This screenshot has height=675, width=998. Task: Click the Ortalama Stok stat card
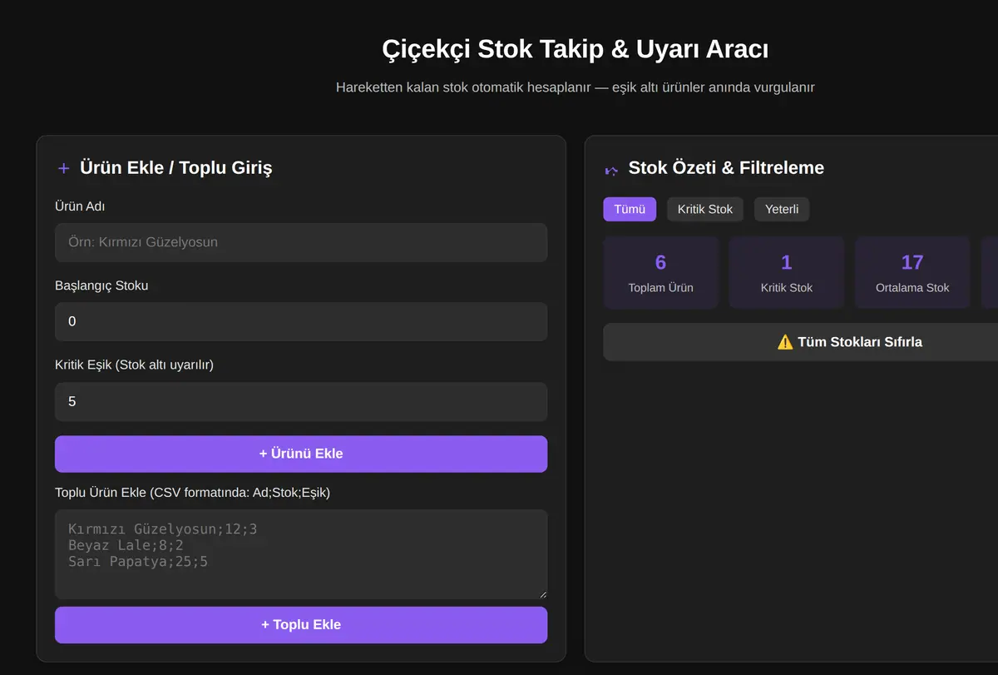[912, 272]
